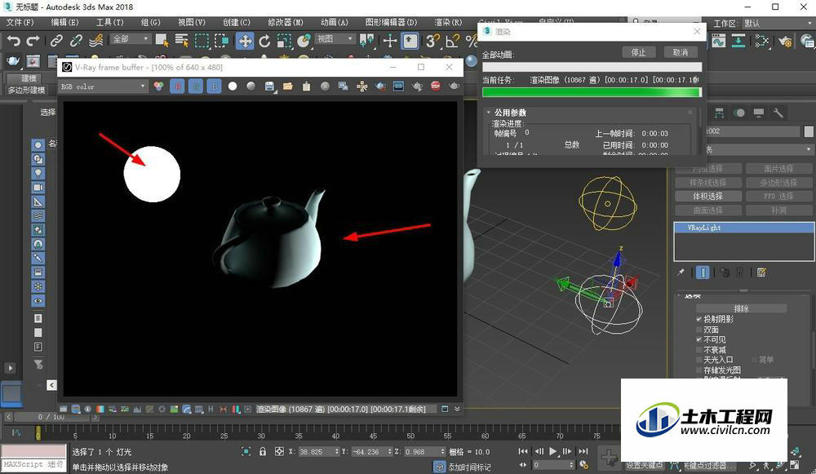Image resolution: width=816 pixels, height=474 pixels.
Task: Open the 工作区 默认 dropdown
Action: point(778,24)
